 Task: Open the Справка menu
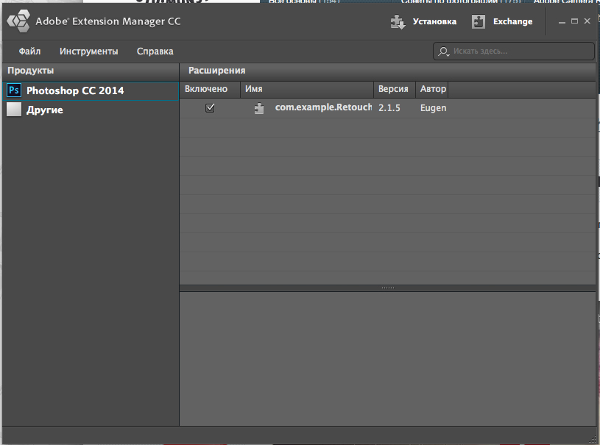pyautogui.click(x=155, y=51)
